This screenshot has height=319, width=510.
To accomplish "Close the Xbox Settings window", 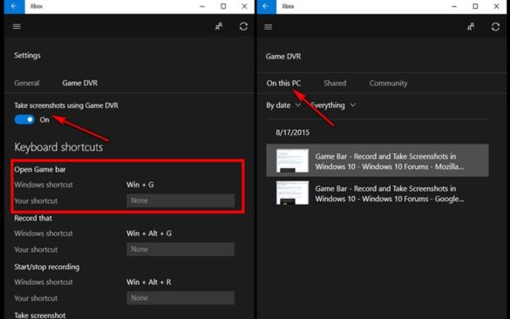I will [244, 6].
